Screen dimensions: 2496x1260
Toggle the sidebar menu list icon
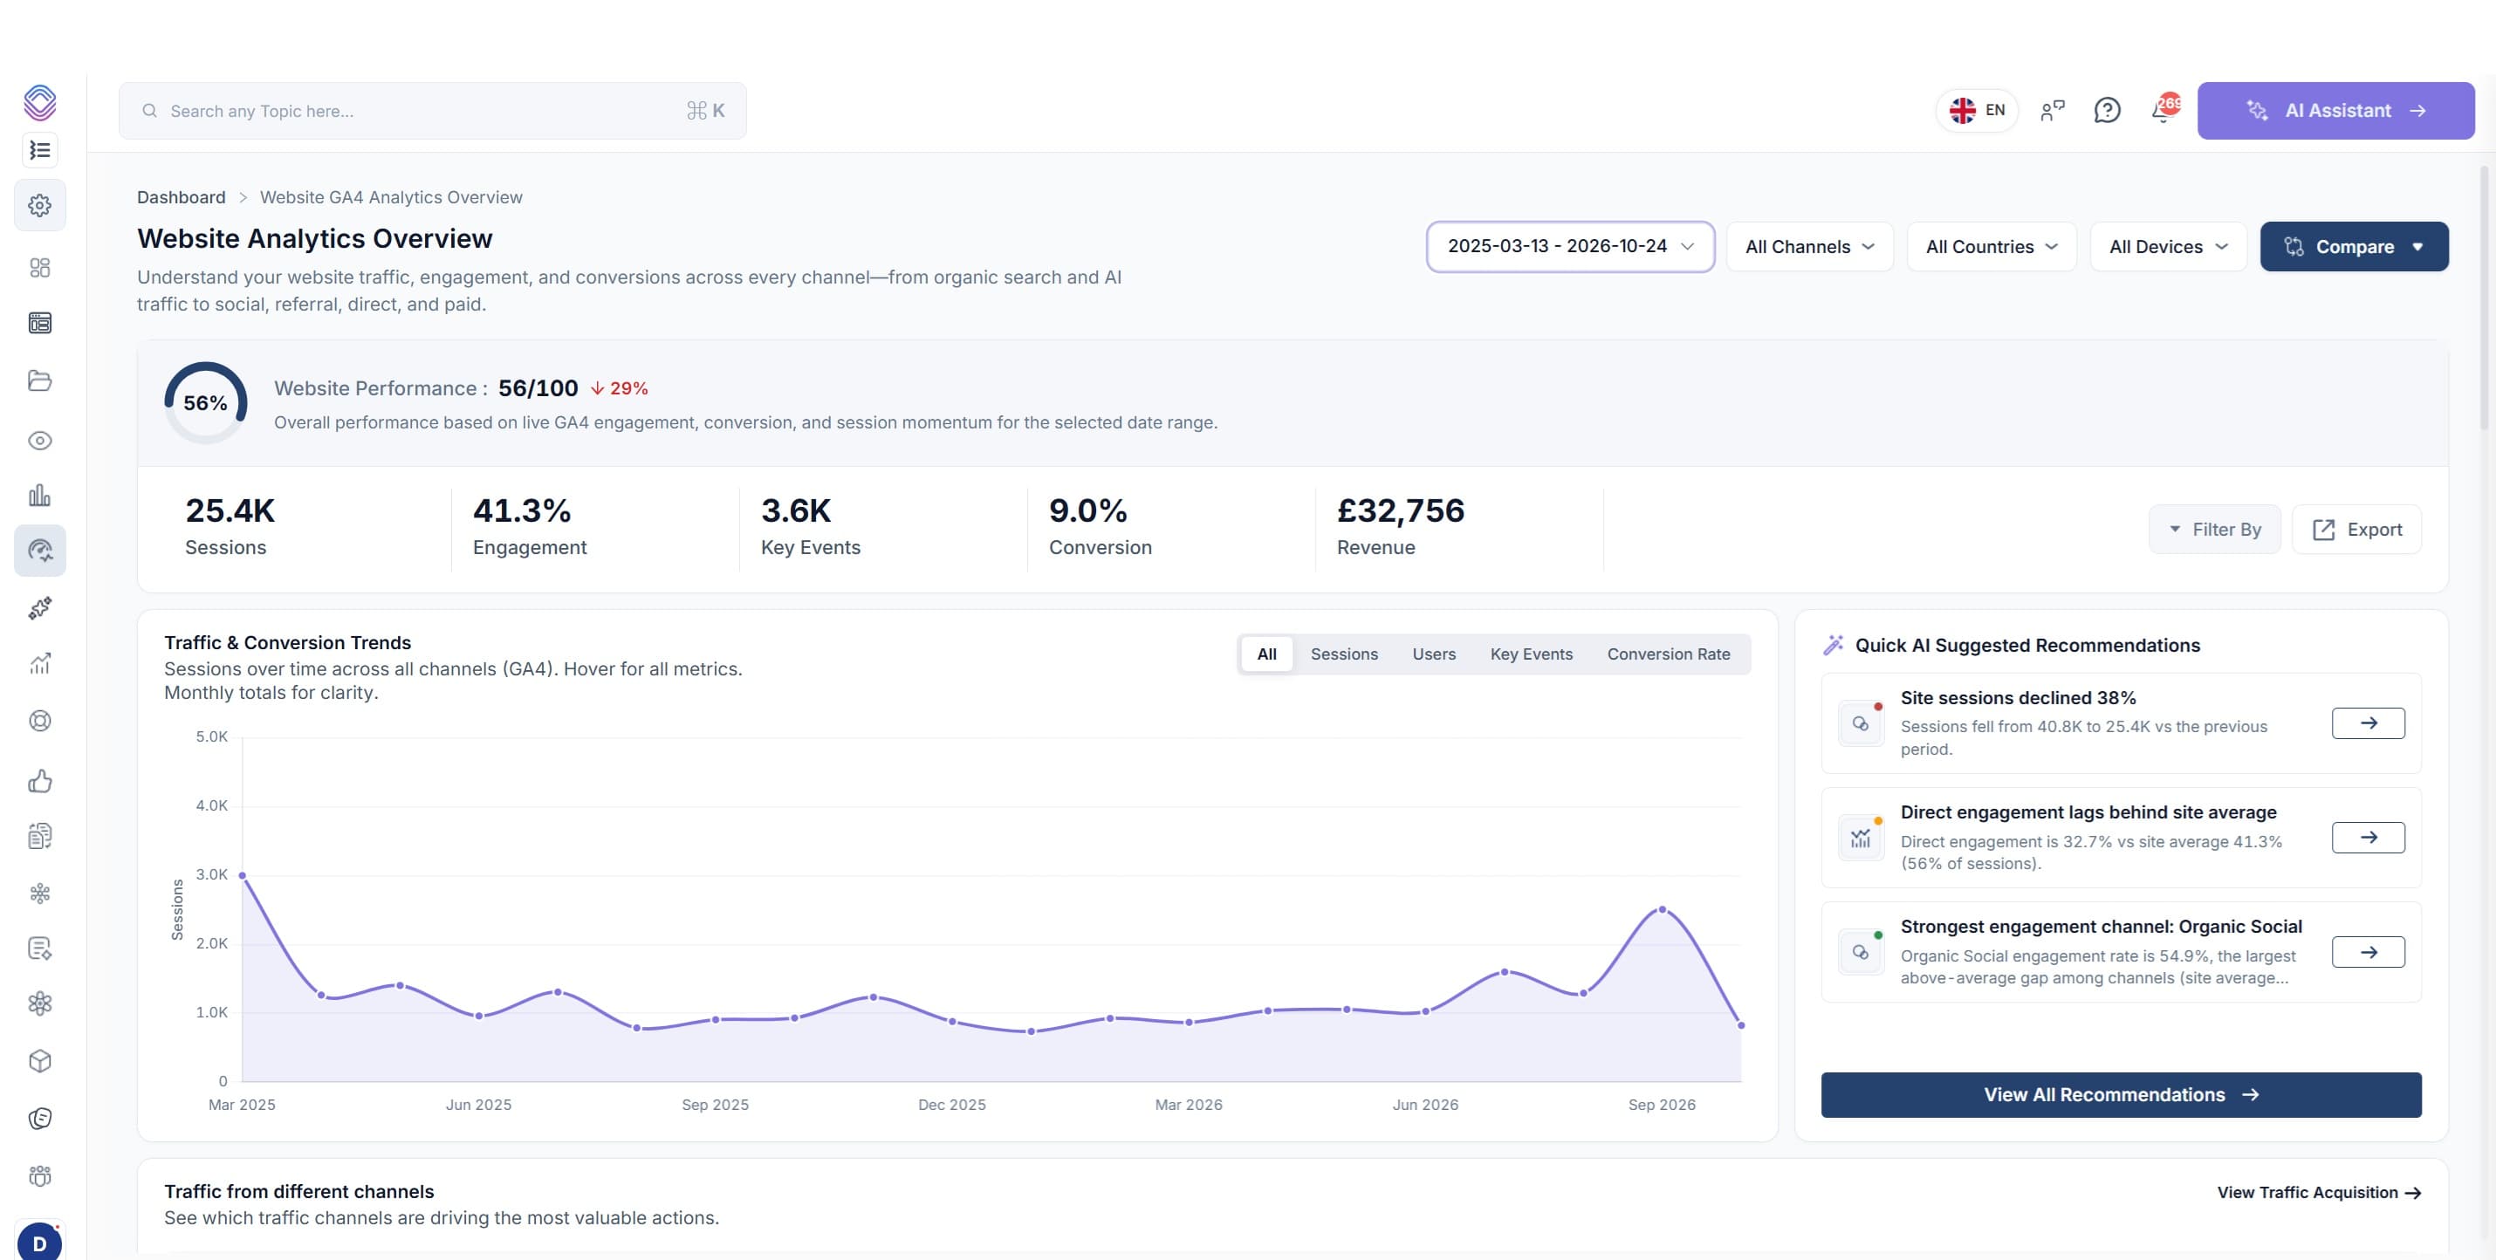40,150
